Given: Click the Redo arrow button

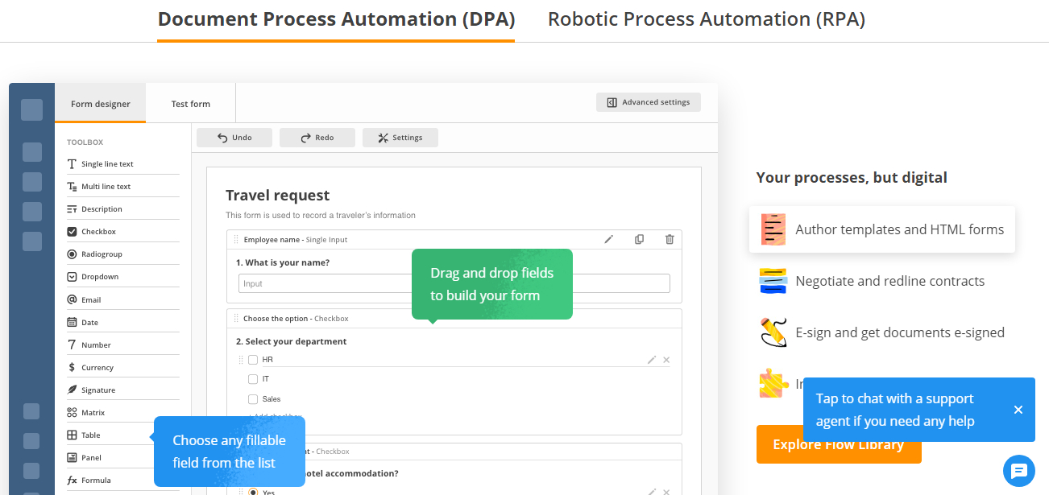Looking at the screenshot, I should click(317, 138).
